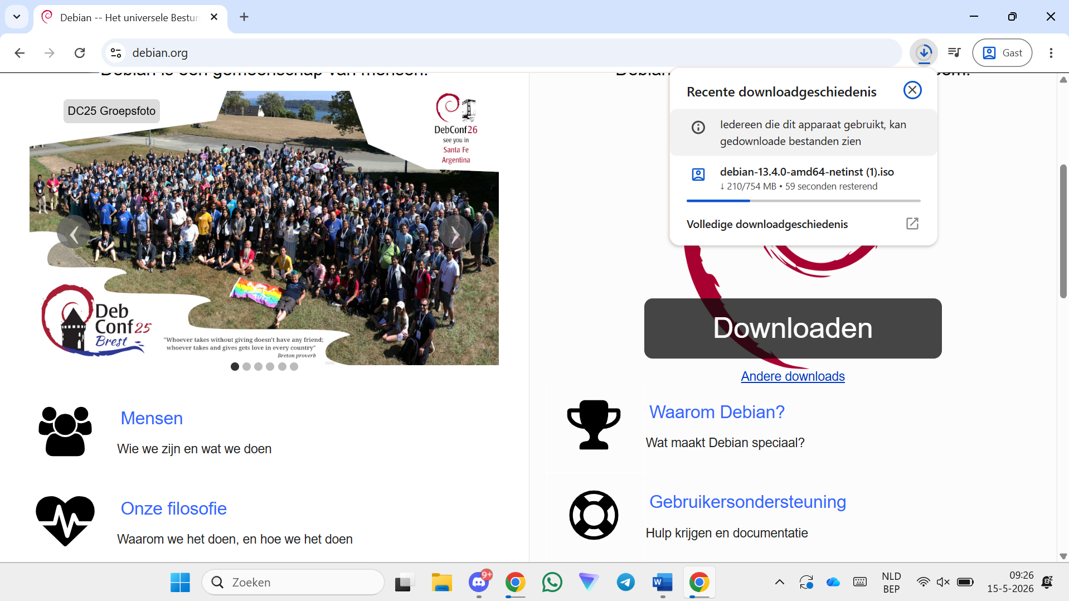
Task: Close the Debian browser tab
Action: (x=214, y=17)
